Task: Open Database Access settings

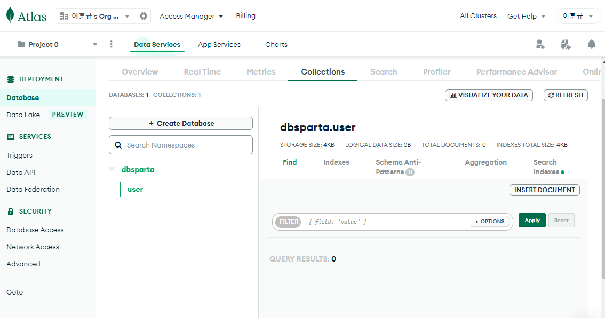Action: click(x=35, y=230)
